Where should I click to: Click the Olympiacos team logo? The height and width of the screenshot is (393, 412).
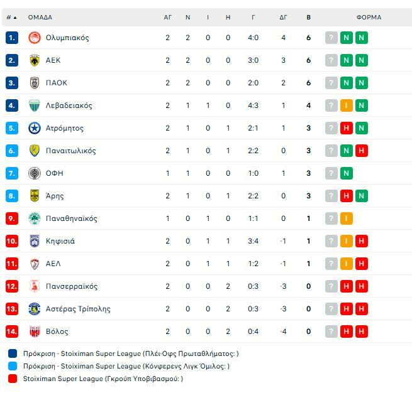click(35, 38)
